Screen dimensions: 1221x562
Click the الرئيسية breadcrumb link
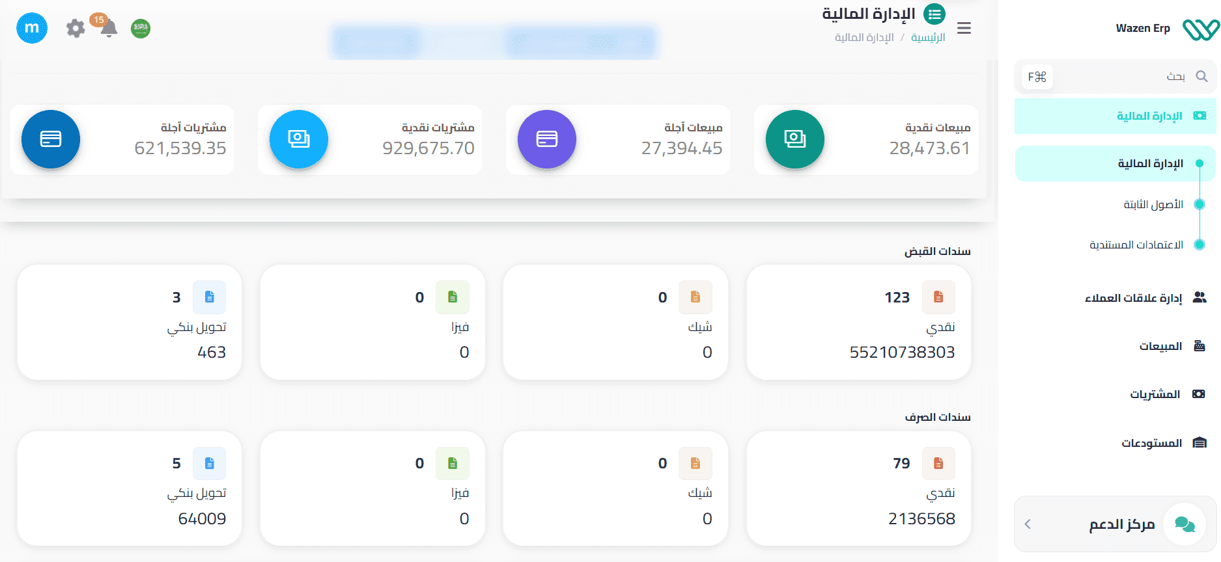[928, 38]
